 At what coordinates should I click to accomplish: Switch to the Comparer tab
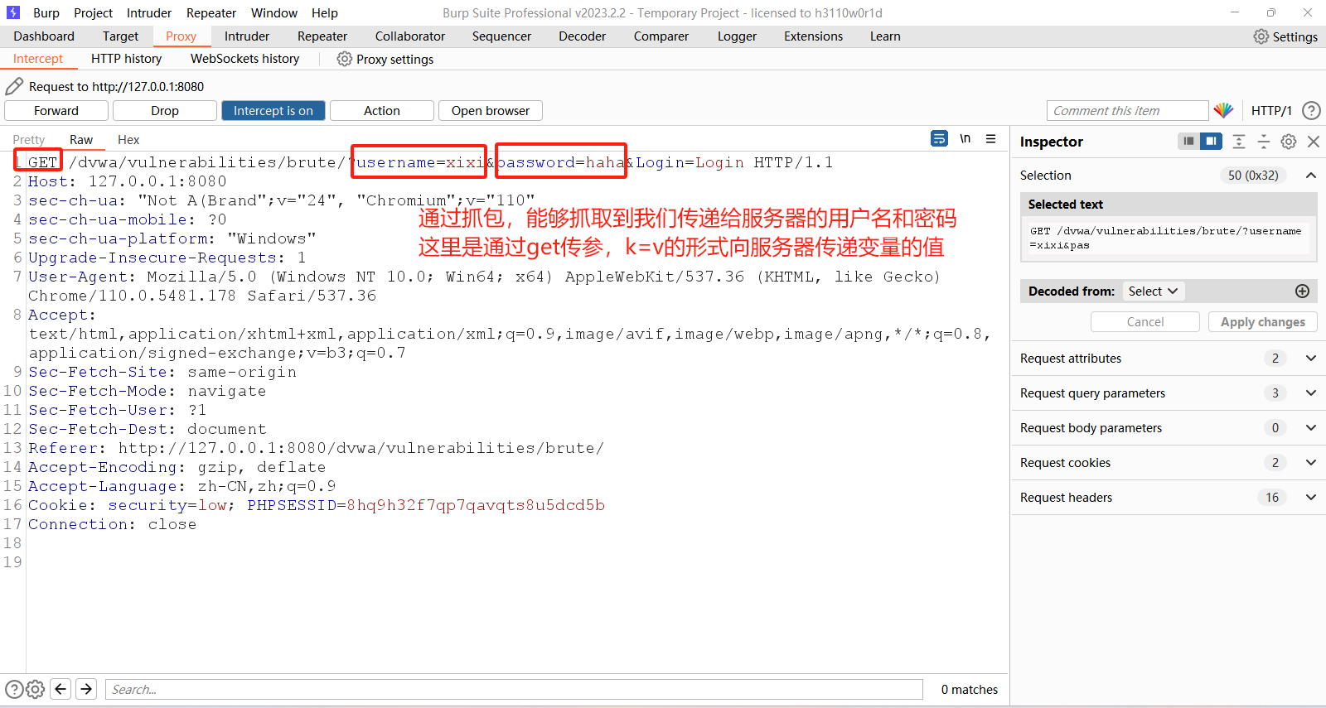pyautogui.click(x=661, y=36)
